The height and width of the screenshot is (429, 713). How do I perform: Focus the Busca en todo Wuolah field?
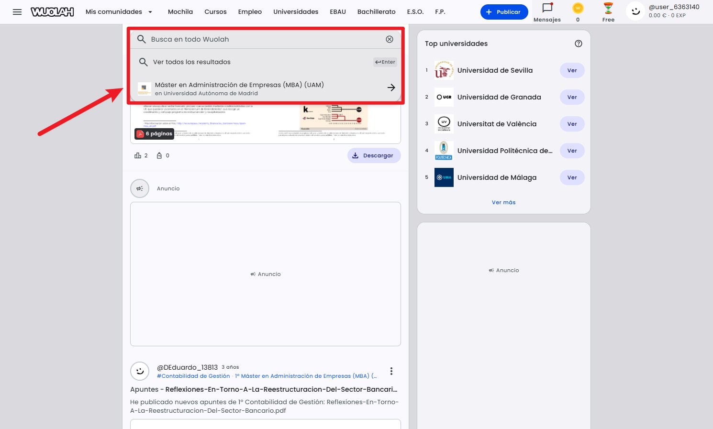[x=266, y=39]
